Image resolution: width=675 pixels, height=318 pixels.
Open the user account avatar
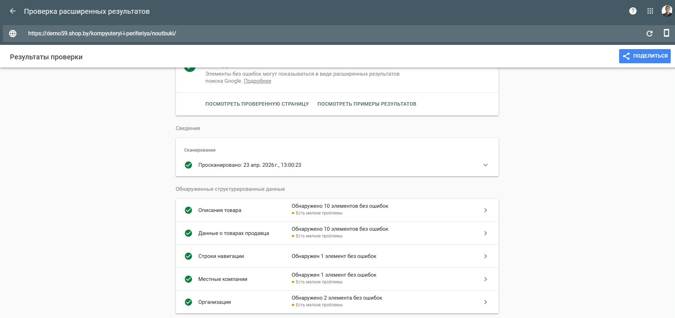click(x=667, y=11)
